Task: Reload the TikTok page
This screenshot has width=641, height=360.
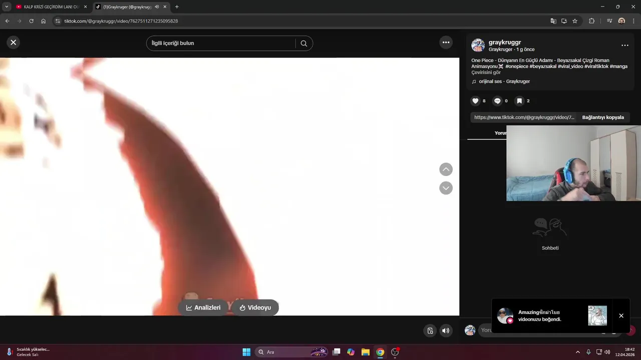Action: 31,21
